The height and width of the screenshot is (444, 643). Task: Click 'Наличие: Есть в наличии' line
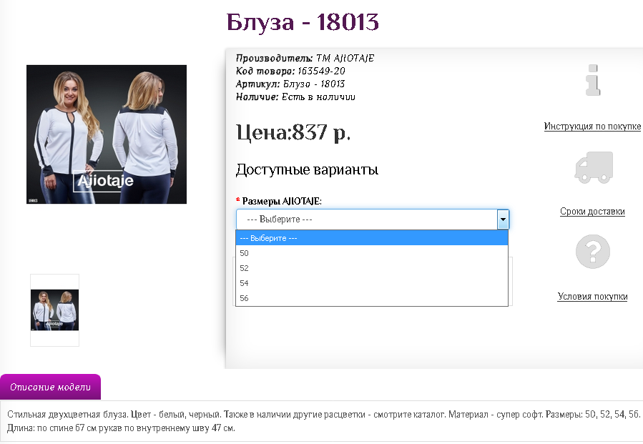[295, 97]
